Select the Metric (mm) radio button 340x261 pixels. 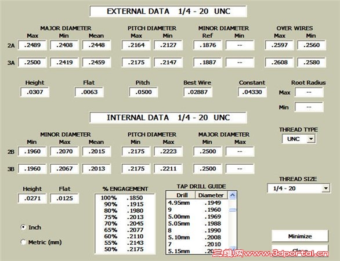(23, 242)
